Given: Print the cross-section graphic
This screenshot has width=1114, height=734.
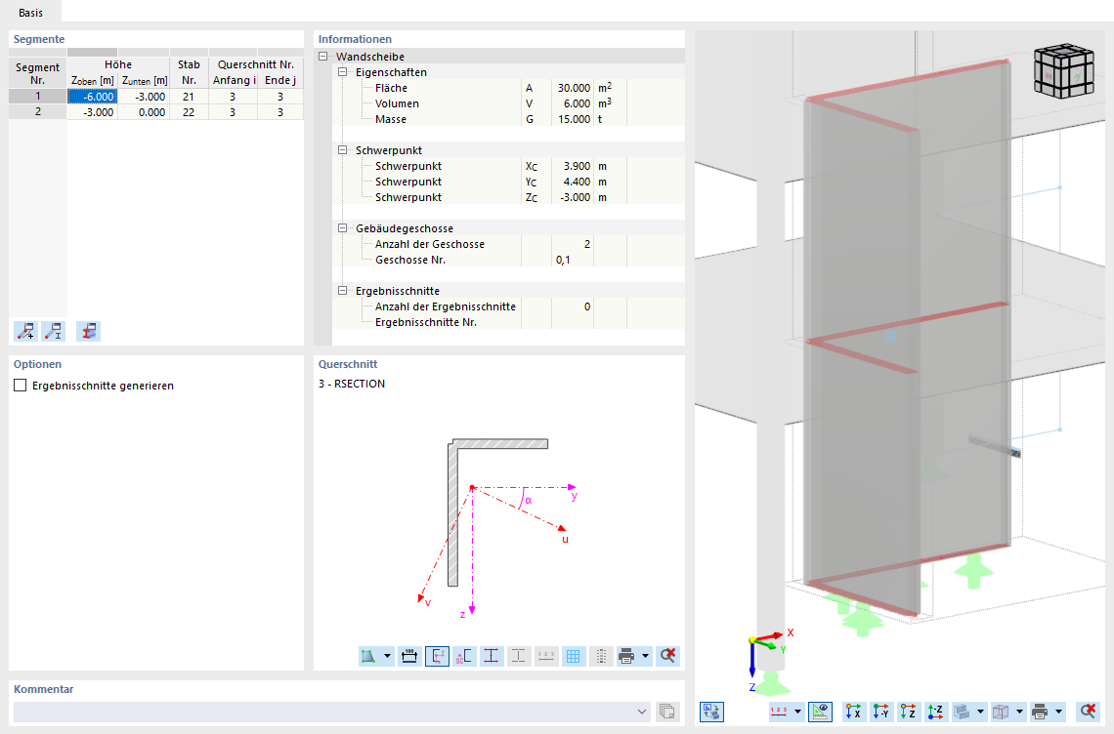Looking at the screenshot, I should pos(626,656).
